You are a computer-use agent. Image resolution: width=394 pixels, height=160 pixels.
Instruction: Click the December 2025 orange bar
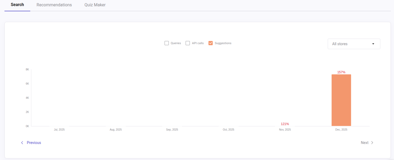tap(341, 100)
